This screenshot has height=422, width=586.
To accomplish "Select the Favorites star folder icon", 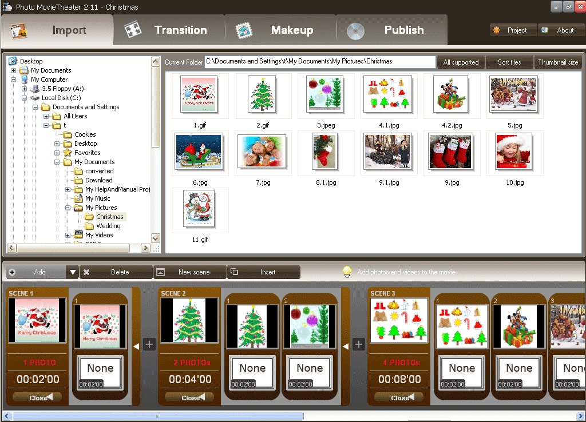I will [x=68, y=153].
